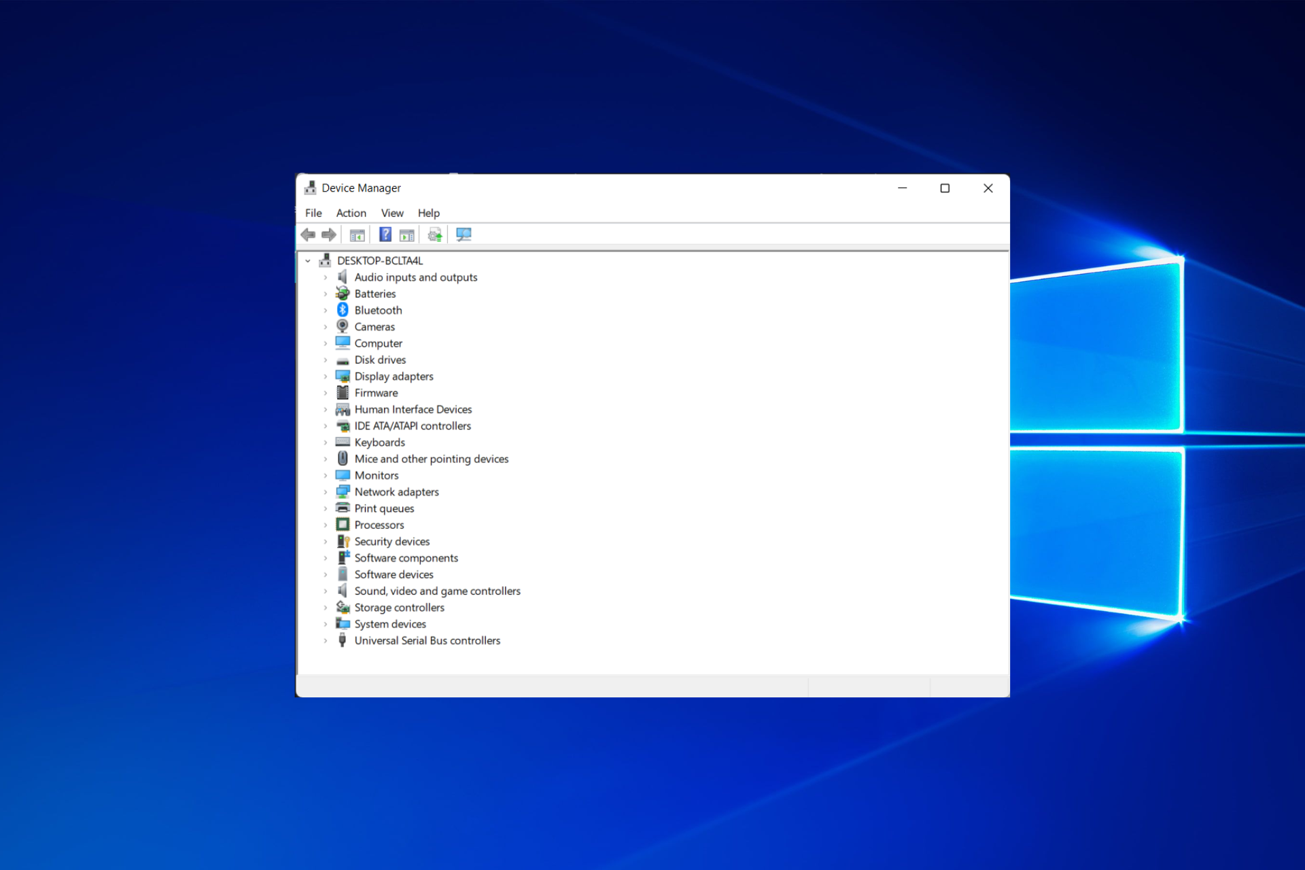Expand Sound, video and game controllers chevron
Screen dimensions: 1305x870
(x=326, y=591)
